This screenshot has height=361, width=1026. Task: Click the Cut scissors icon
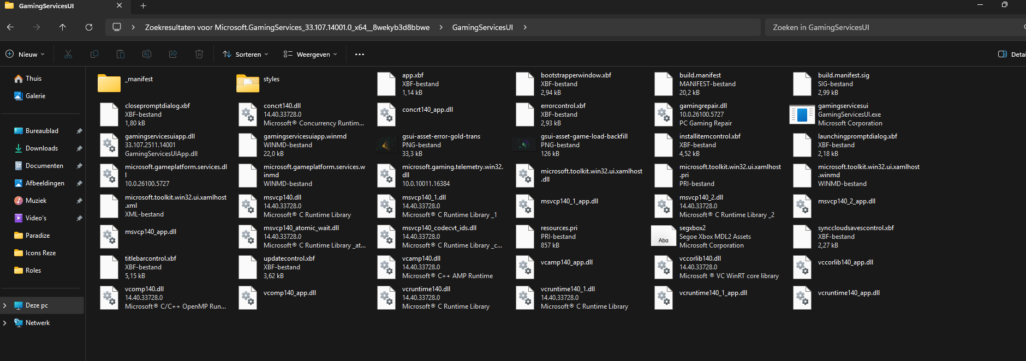[68, 54]
